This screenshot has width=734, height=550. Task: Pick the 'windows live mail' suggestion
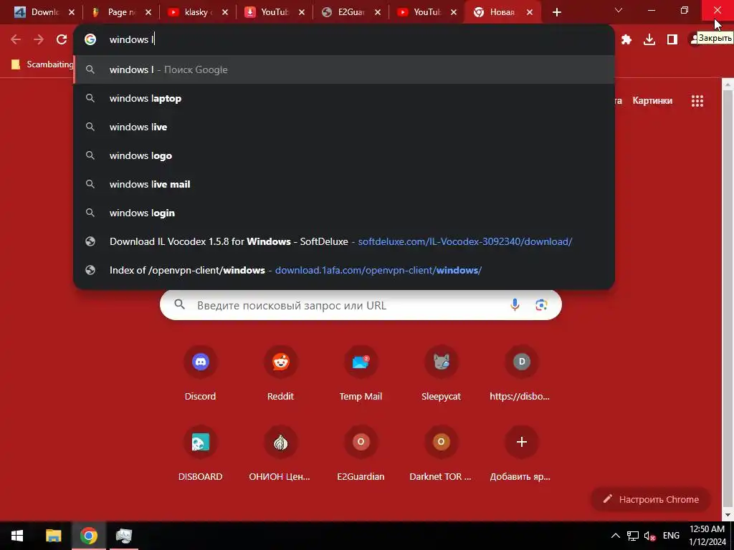(344, 184)
